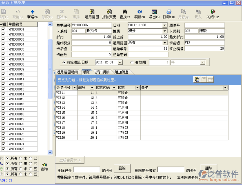Click the 查询 query icon
The width and height of the screenshot is (242, 185).
(44, 164)
